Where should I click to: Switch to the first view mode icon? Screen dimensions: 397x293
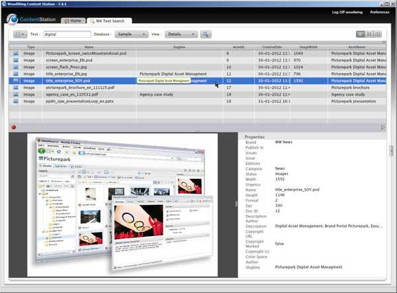coord(361,34)
